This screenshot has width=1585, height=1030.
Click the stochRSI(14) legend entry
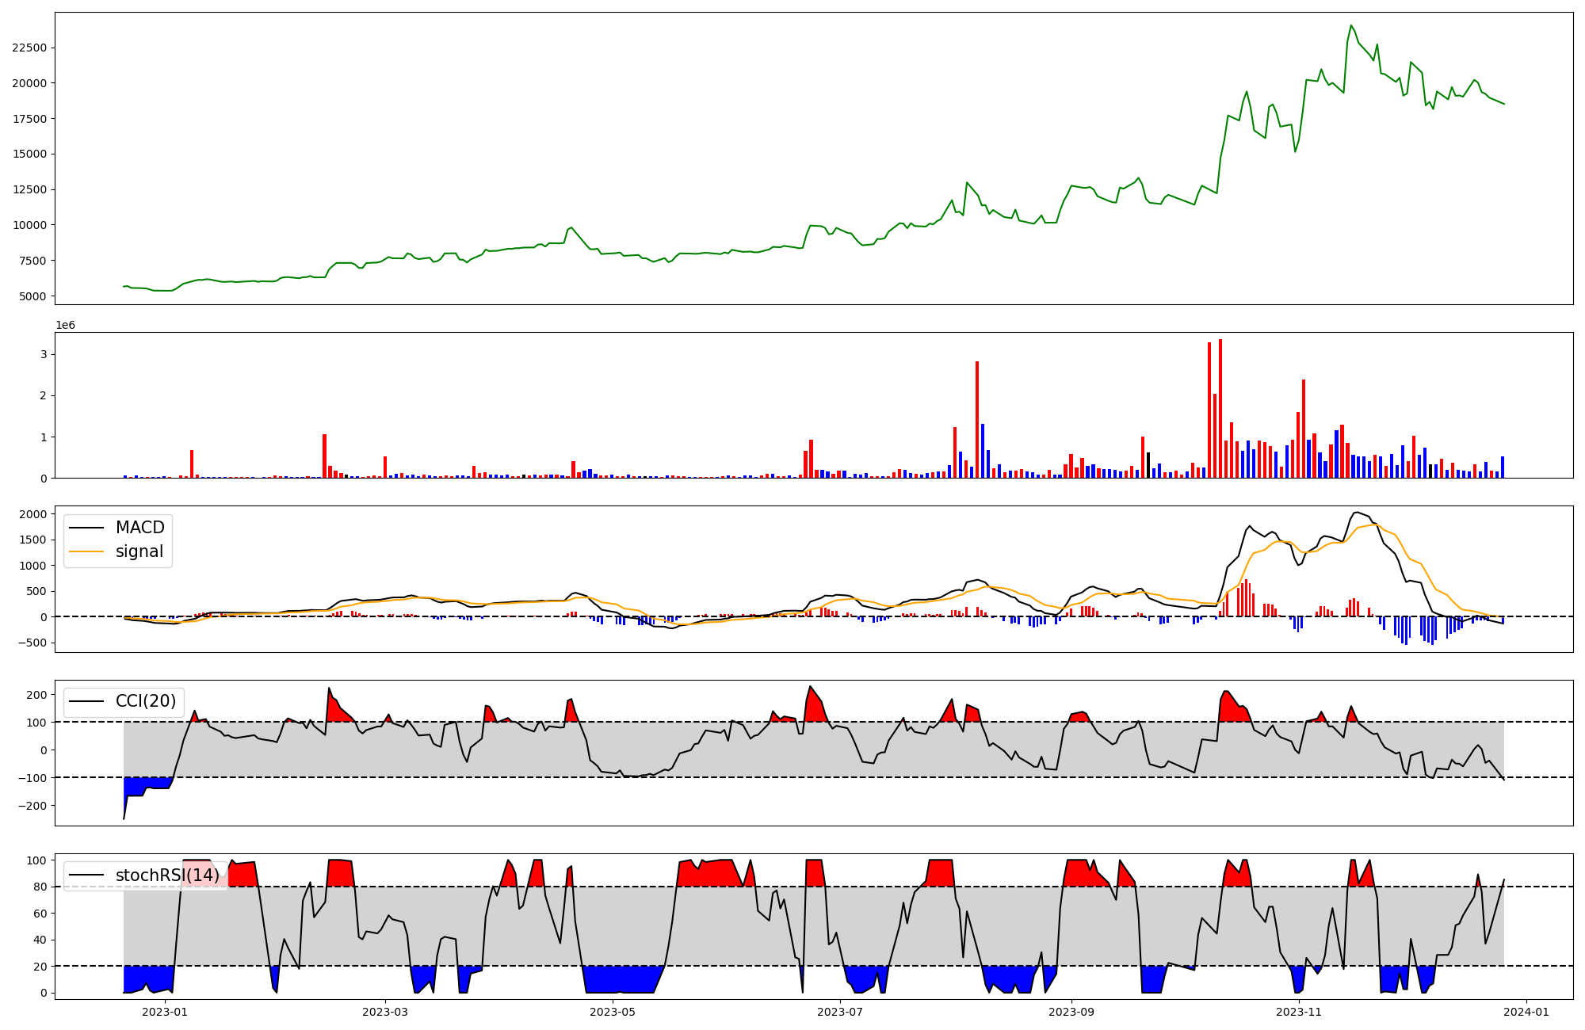pos(166,875)
